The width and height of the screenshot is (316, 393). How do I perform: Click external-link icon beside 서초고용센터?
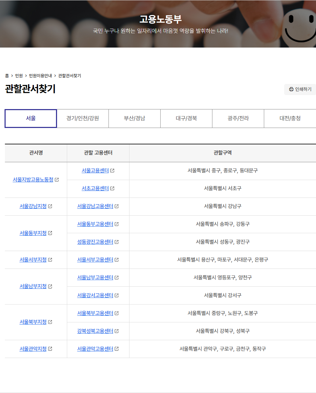pos(112,188)
